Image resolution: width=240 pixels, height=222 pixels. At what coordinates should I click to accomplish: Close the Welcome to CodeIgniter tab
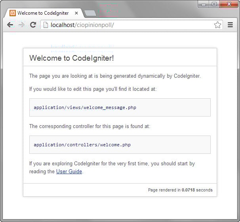pyautogui.click(x=76, y=13)
